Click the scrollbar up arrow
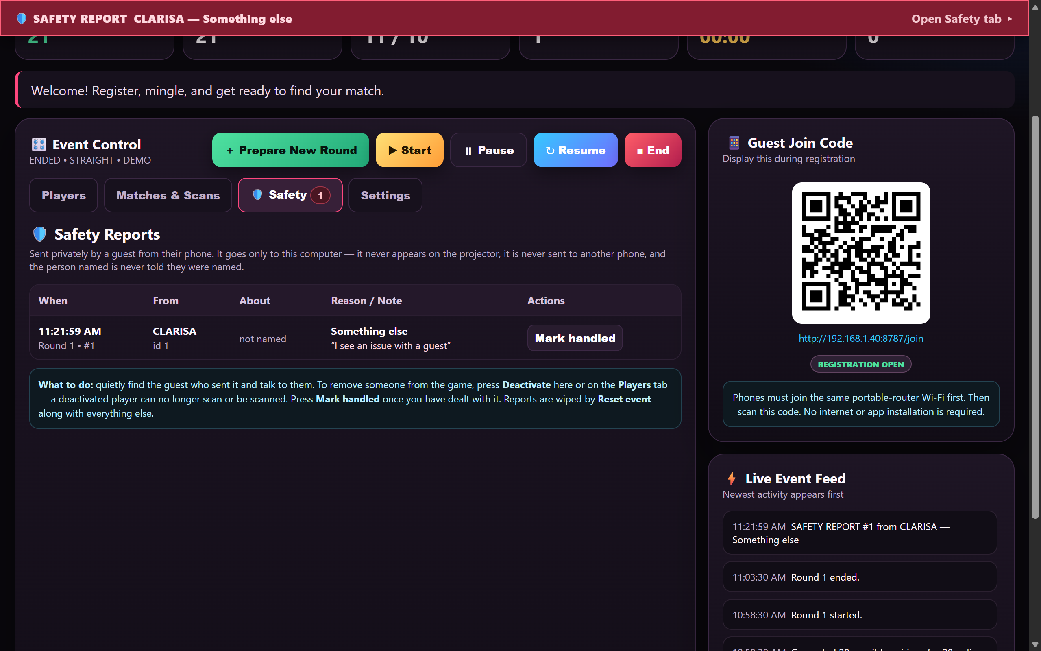 click(x=1035, y=7)
